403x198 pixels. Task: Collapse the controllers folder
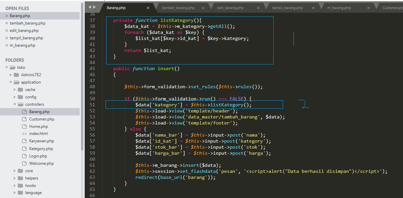(x=15, y=105)
